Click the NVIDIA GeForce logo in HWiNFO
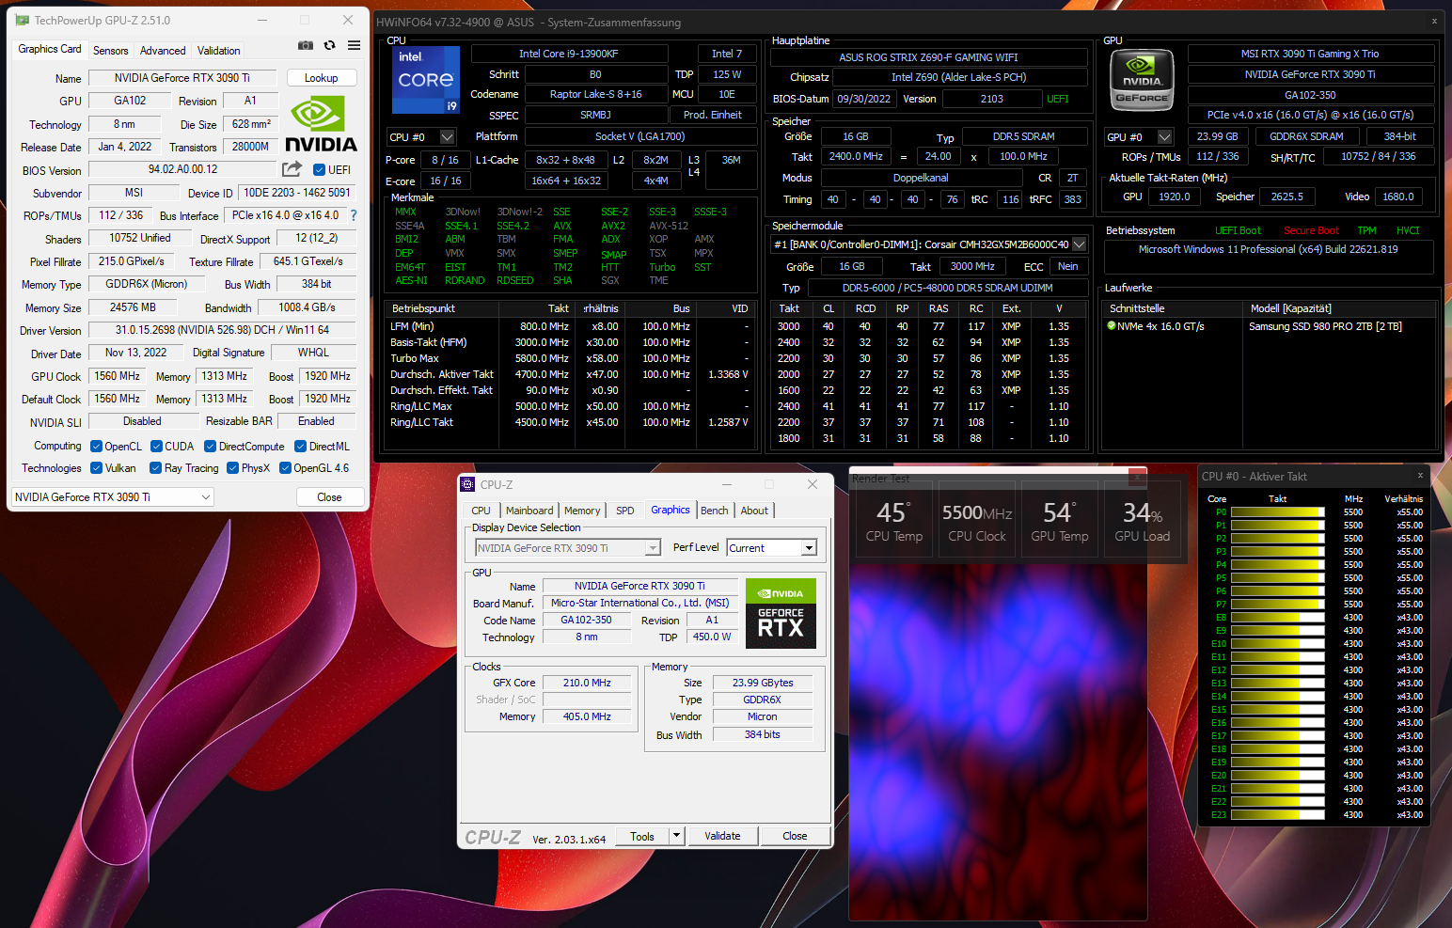 click(x=1142, y=81)
